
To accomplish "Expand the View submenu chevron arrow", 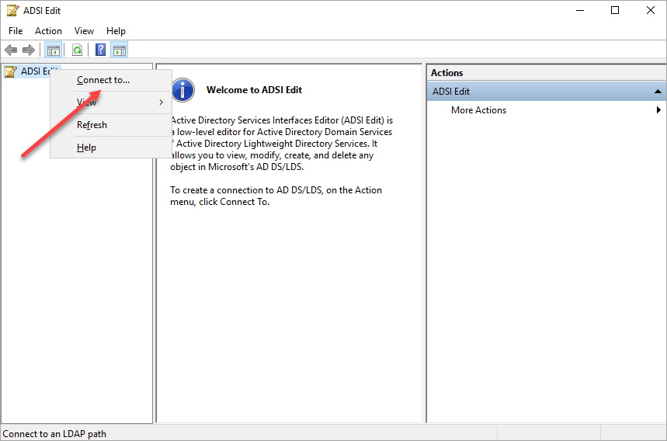I will point(162,102).
